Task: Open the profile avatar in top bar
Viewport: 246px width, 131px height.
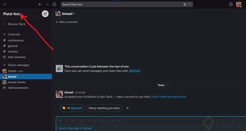Action: 239,4
